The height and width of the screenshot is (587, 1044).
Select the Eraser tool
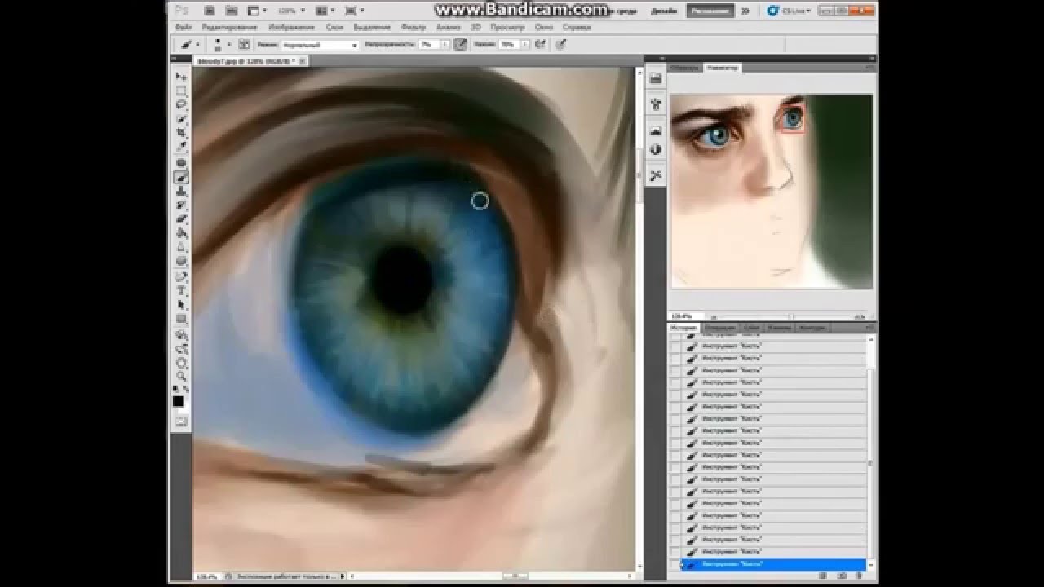[x=181, y=218]
